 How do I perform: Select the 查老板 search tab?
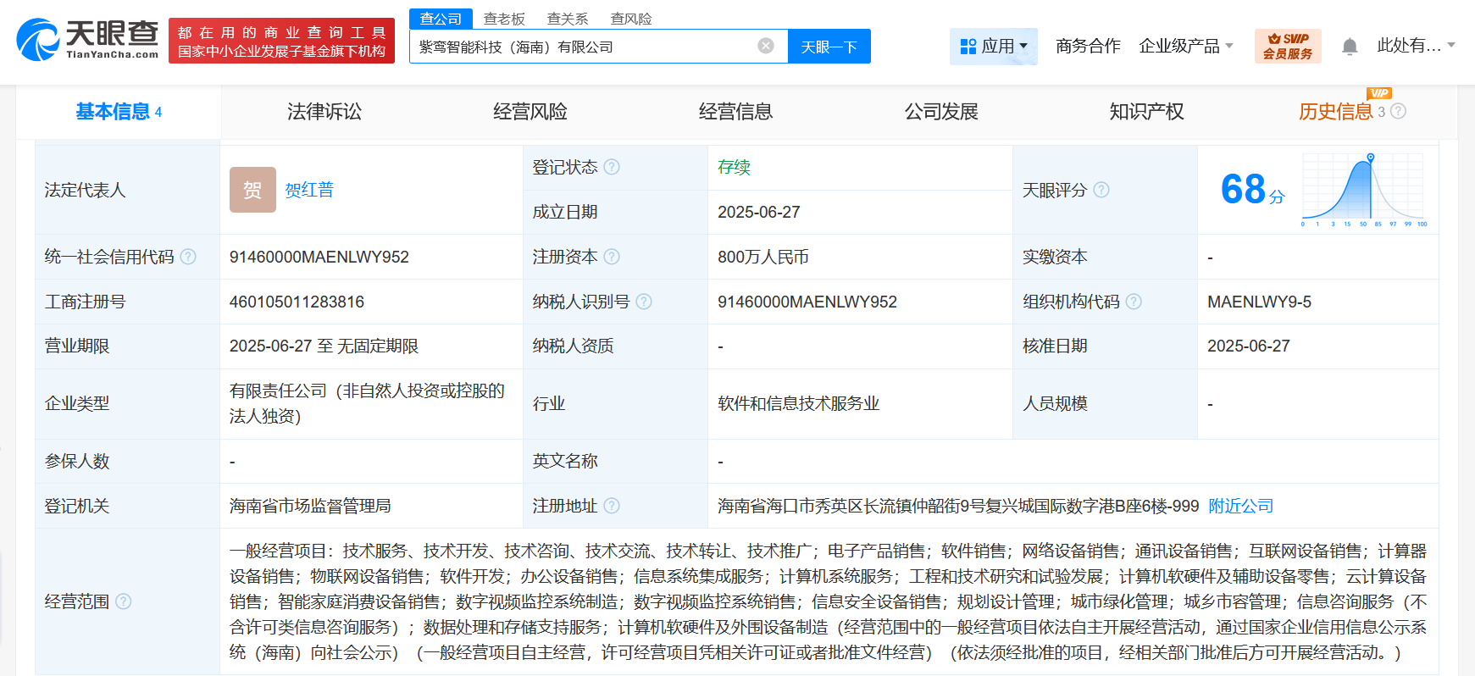[504, 19]
